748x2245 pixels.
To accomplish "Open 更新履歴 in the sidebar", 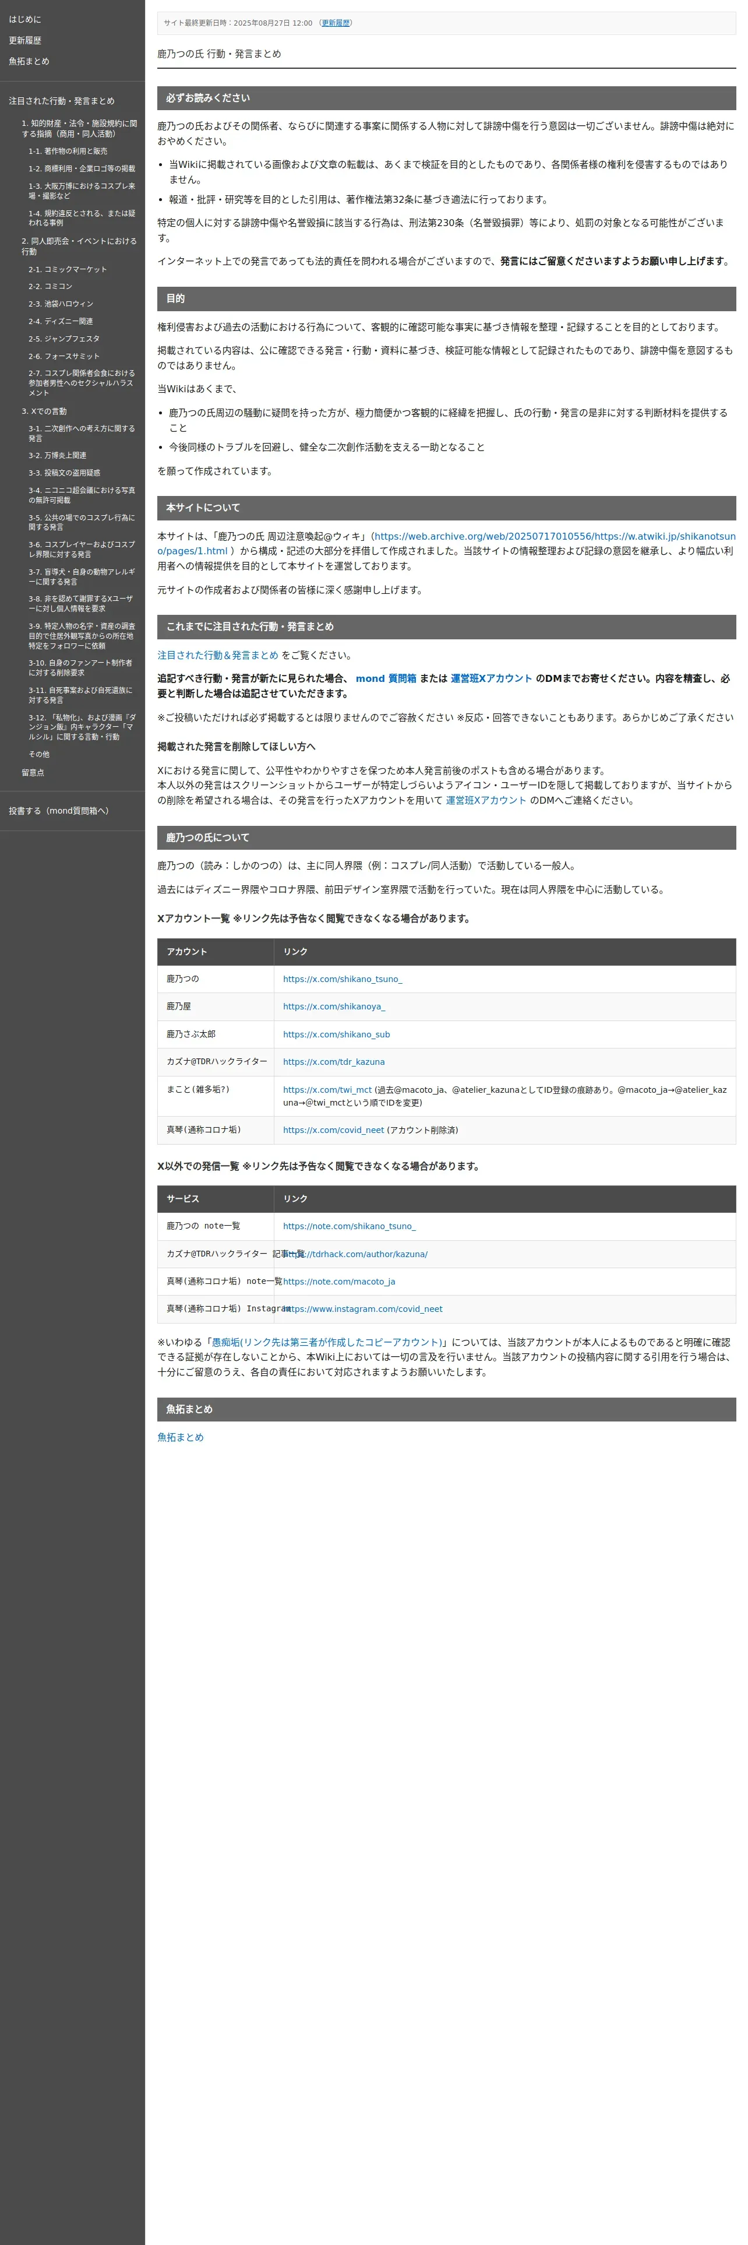I will click(x=24, y=40).
